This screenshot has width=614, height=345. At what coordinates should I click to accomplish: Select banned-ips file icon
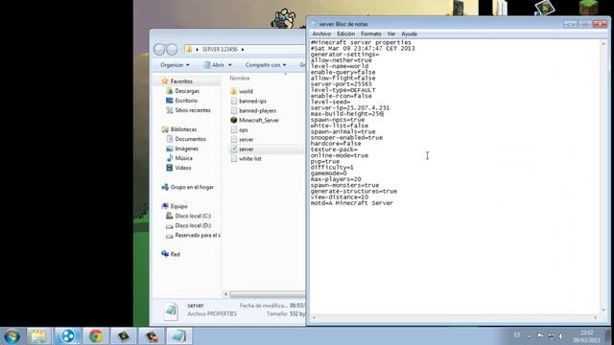[234, 101]
